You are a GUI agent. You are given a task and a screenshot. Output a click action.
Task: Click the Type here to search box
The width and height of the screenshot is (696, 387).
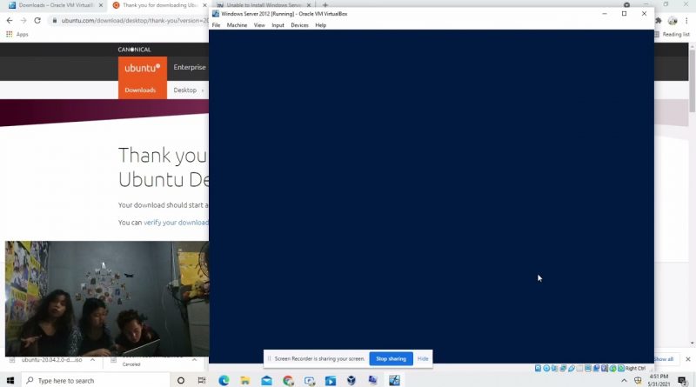tap(96, 380)
